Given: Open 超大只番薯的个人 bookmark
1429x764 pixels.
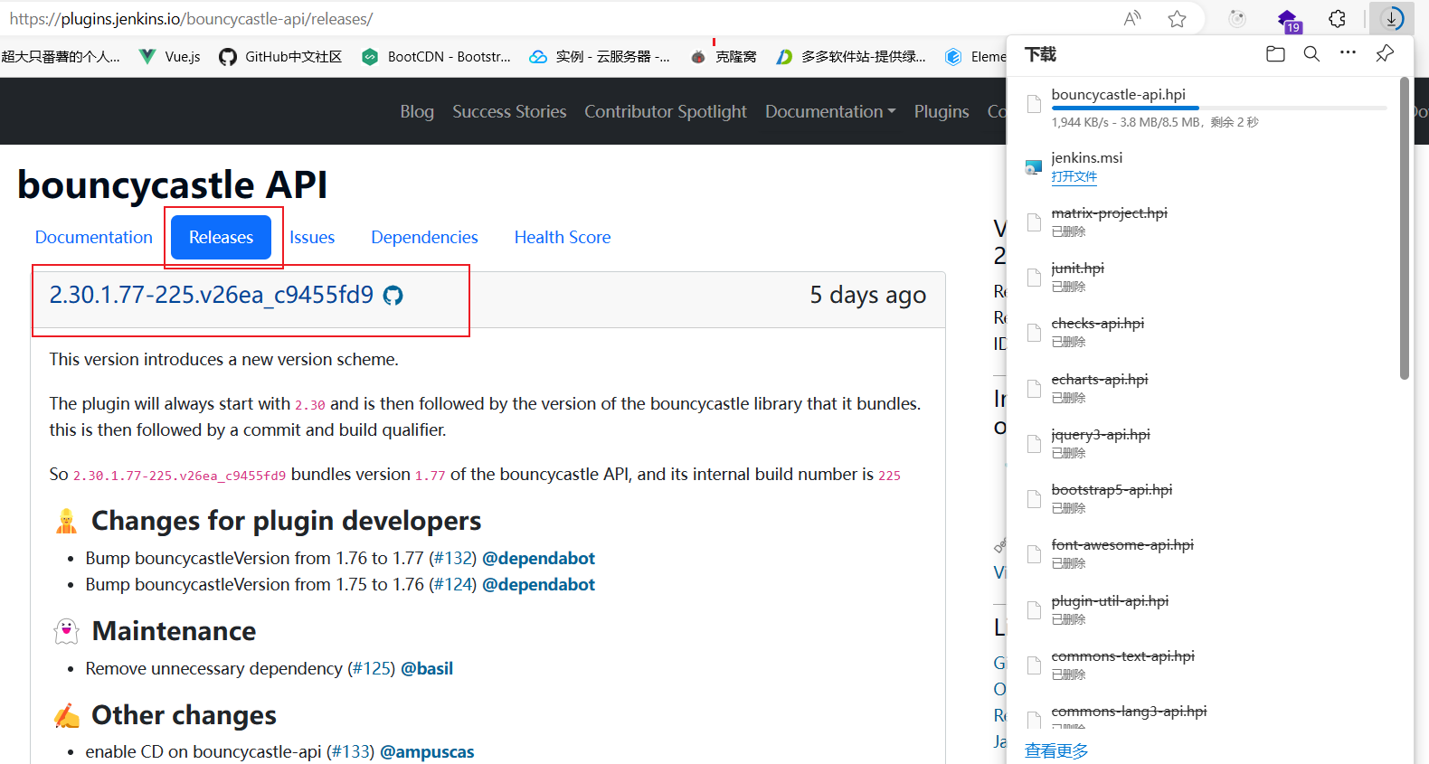Looking at the screenshot, I should click(x=61, y=57).
